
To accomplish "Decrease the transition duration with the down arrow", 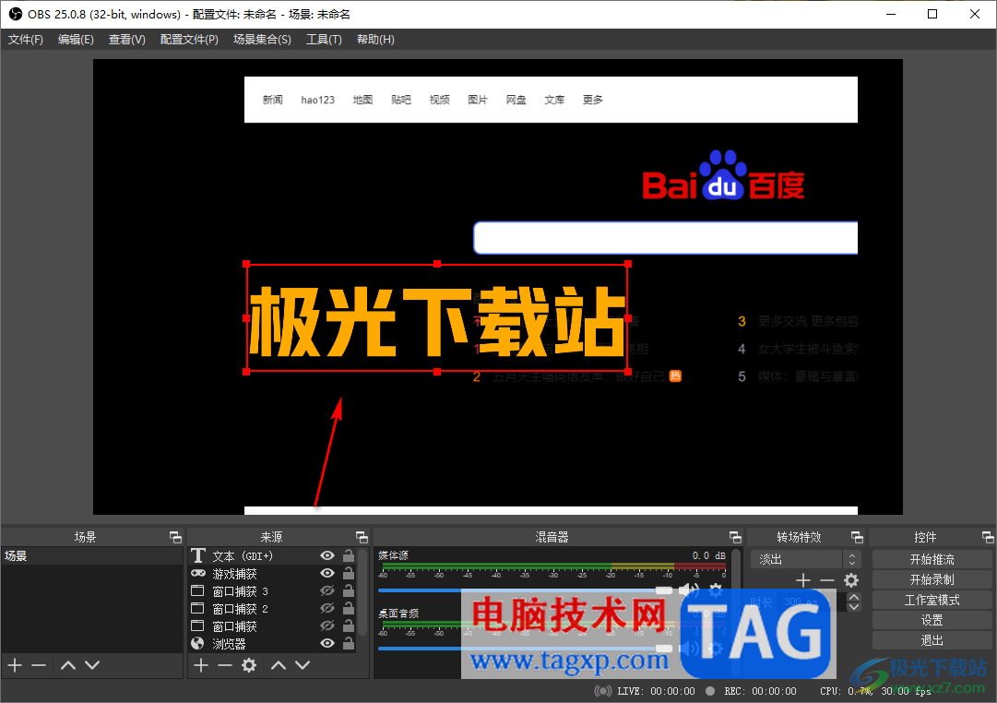I will (855, 607).
